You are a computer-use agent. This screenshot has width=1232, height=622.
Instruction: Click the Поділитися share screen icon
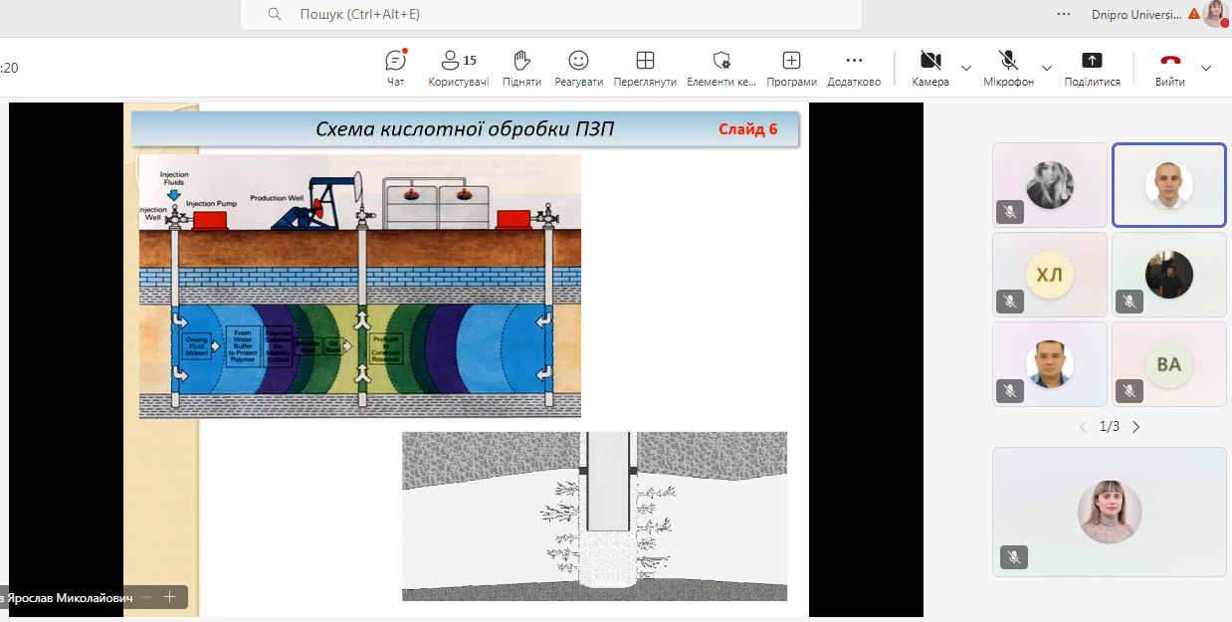click(x=1092, y=67)
